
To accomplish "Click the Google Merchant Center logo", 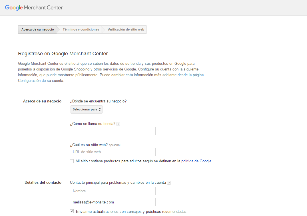I will (x=34, y=8).
